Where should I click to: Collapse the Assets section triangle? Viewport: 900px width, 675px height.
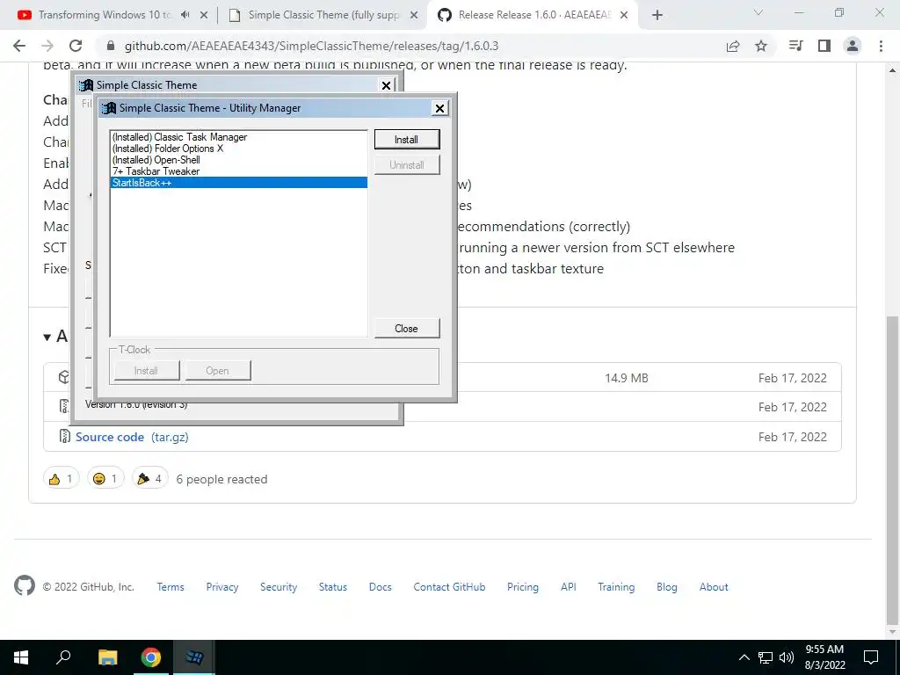click(x=47, y=337)
